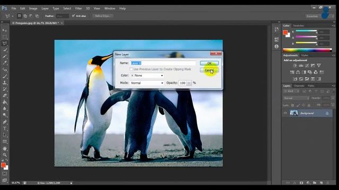The width and height of the screenshot is (339, 190).
Task: Select the Eyedropper tool
Action: coord(5,63)
